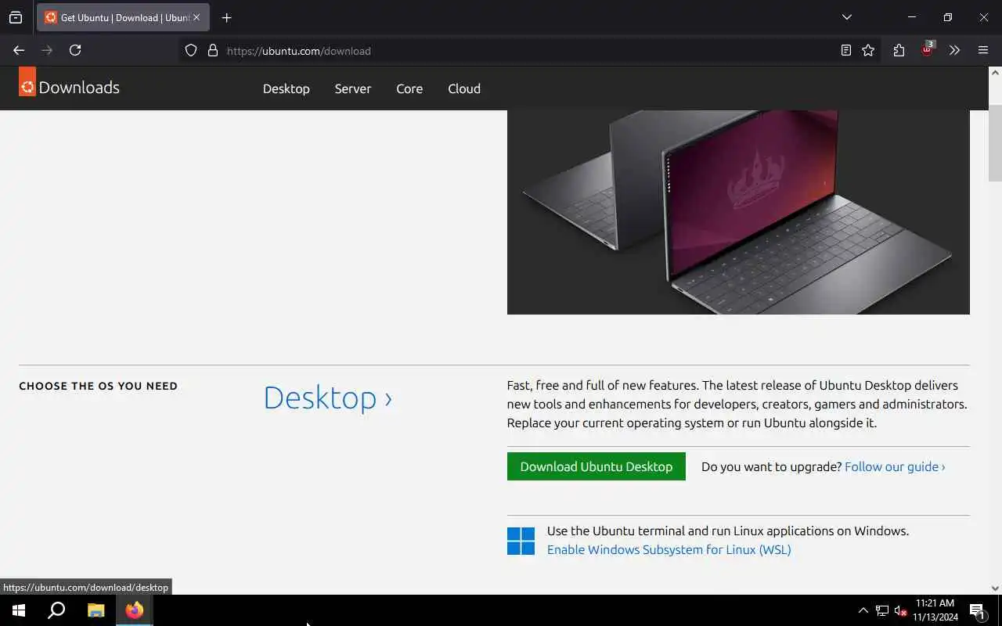
Task: Click the Ubuntu laptops hero image
Action: (738, 212)
